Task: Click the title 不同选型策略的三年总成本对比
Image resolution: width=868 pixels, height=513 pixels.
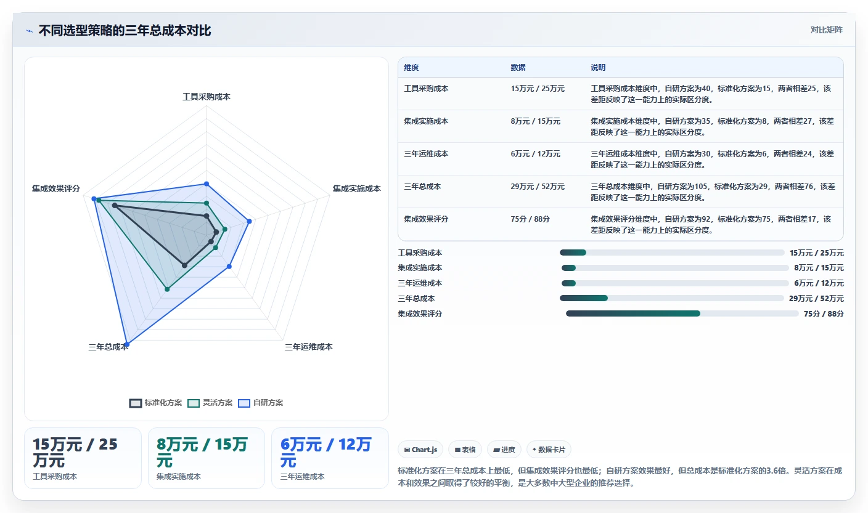Action: click(x=125, y=31)
